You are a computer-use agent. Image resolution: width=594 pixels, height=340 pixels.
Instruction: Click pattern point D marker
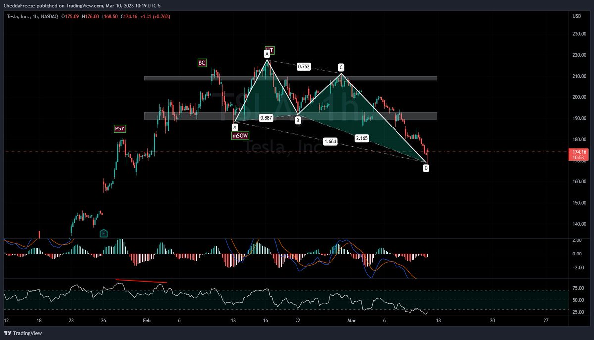[426, 169]
